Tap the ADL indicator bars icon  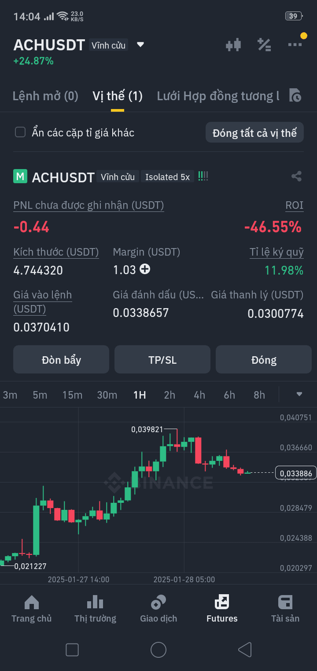click(x=203, y=176)
